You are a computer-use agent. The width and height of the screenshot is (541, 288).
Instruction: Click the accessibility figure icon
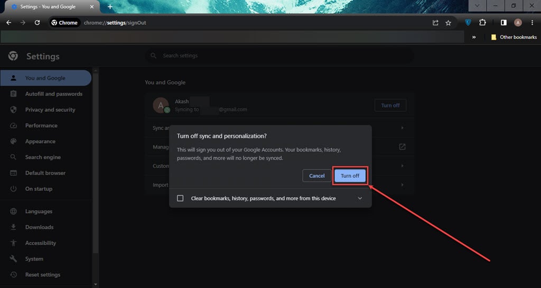click(x=13, y=243)
